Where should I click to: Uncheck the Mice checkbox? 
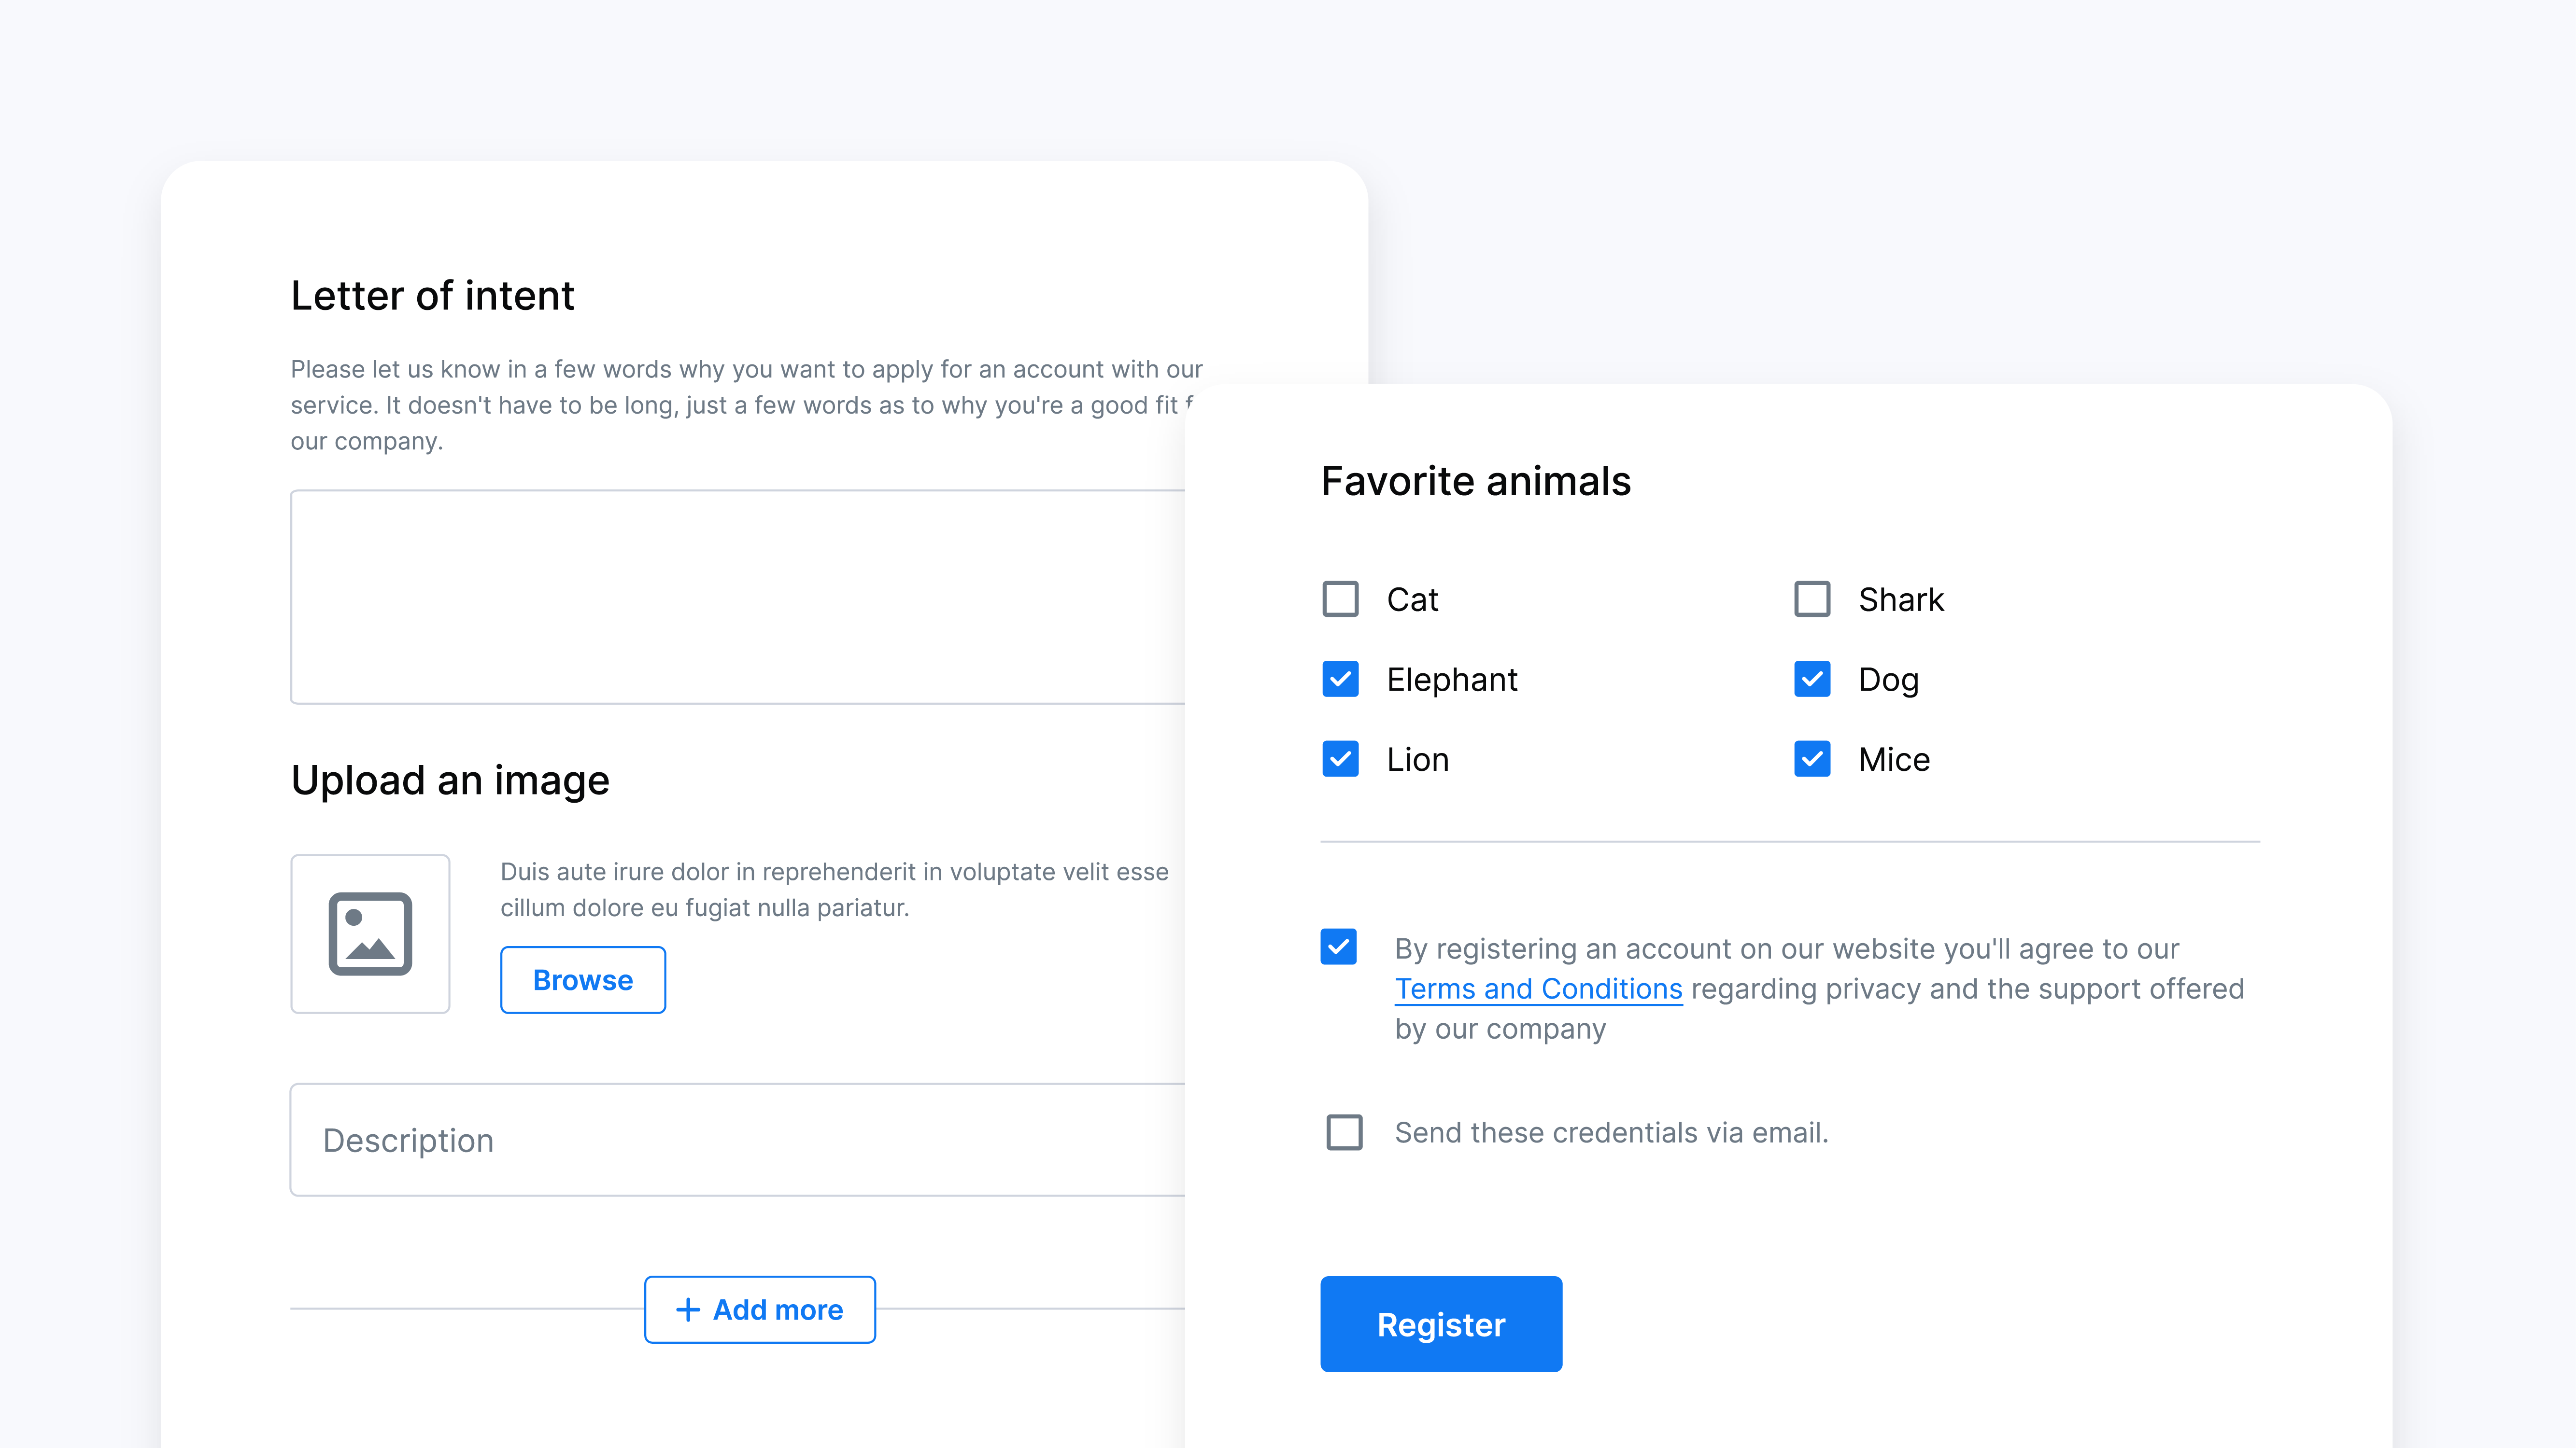(1812, 758)
